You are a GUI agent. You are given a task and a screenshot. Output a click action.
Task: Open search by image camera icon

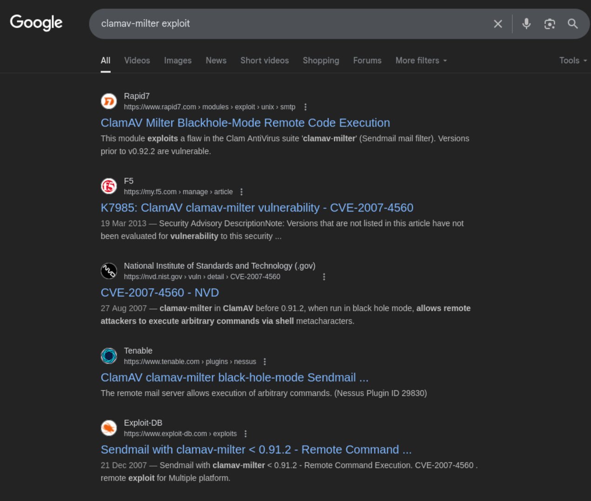click(550, 24)
